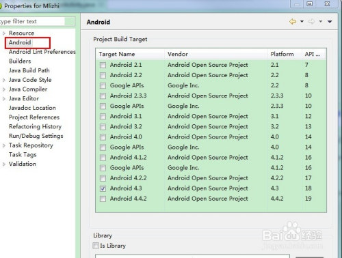Click the platform 4.2.2 cell
This screenshot has width=342, height=258.
(277, 178)
